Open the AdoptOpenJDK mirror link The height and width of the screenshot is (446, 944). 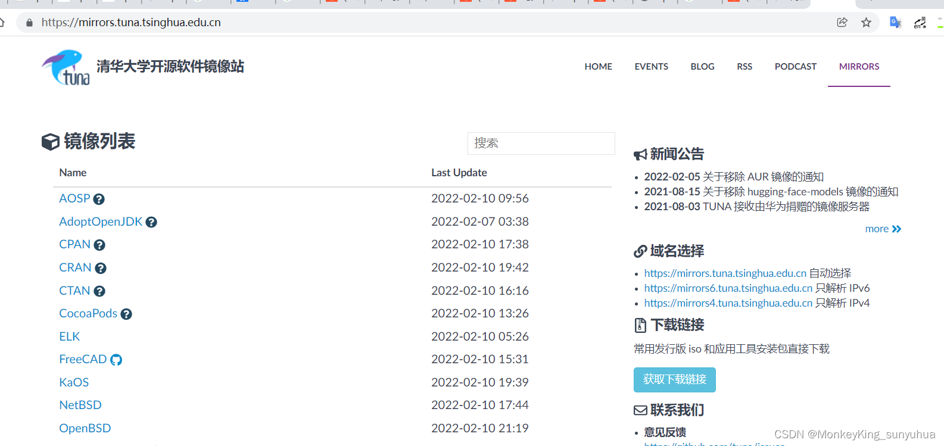(101, 222)
